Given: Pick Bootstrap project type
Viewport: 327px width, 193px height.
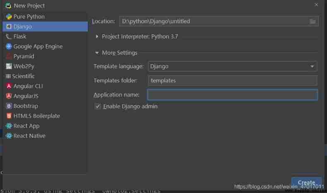Looking at the screenshot, I should click(45, 106).
